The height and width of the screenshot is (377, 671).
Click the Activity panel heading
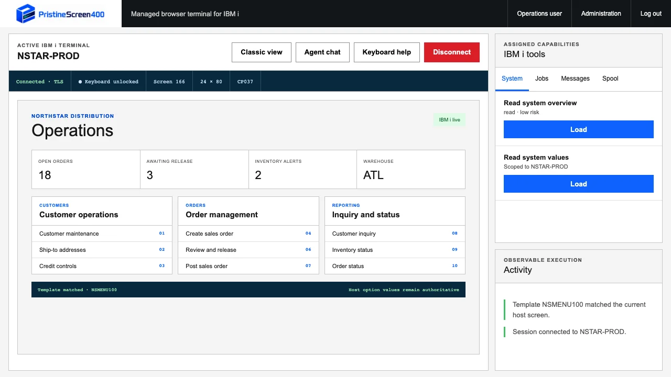518,270
